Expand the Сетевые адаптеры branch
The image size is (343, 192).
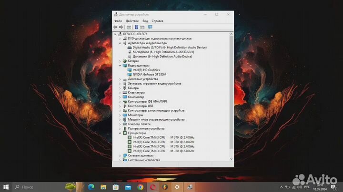point(120,155)
